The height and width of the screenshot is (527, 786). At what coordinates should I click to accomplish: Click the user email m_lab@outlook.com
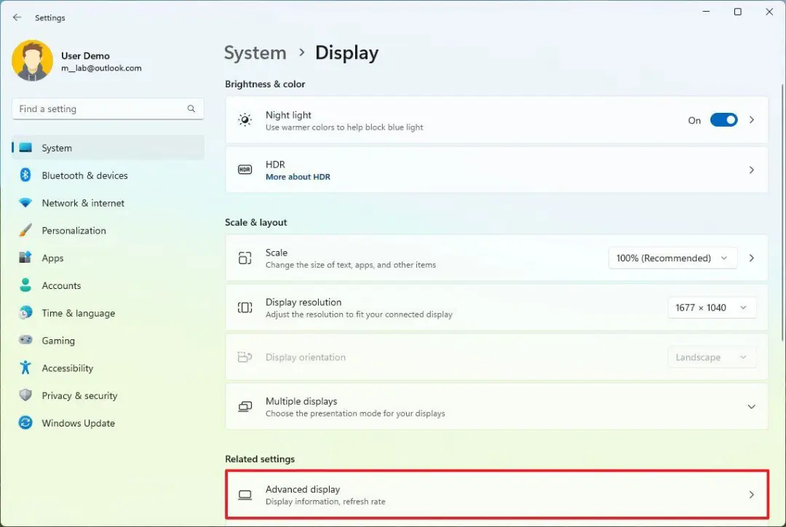[x=101, y=68]
